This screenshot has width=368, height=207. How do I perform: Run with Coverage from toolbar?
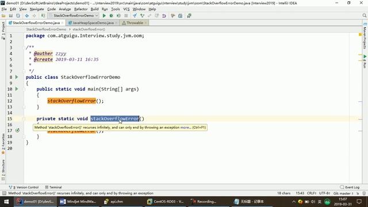click(118, 16)
